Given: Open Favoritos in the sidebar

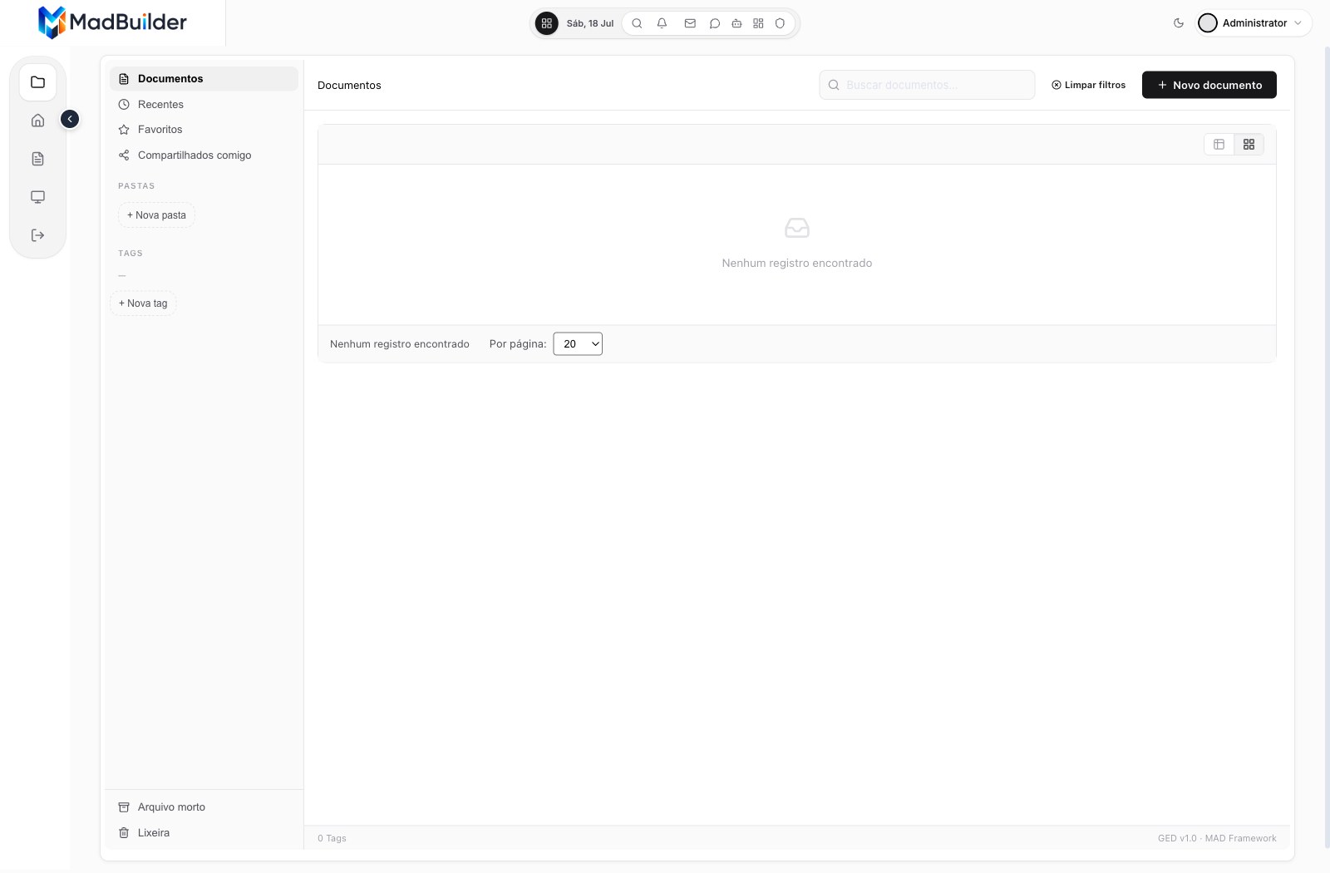Looking at the screenshot, I should tap(204, 130).
